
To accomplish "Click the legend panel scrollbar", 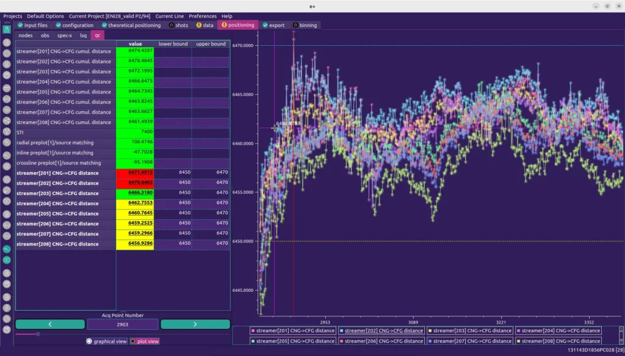I will tap(621, 335).
